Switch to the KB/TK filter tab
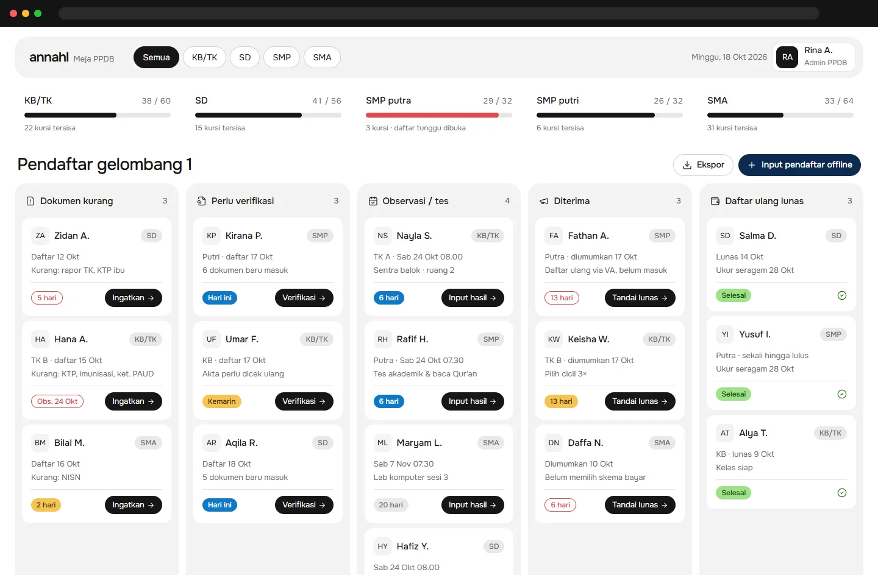 tap(204, 57)
